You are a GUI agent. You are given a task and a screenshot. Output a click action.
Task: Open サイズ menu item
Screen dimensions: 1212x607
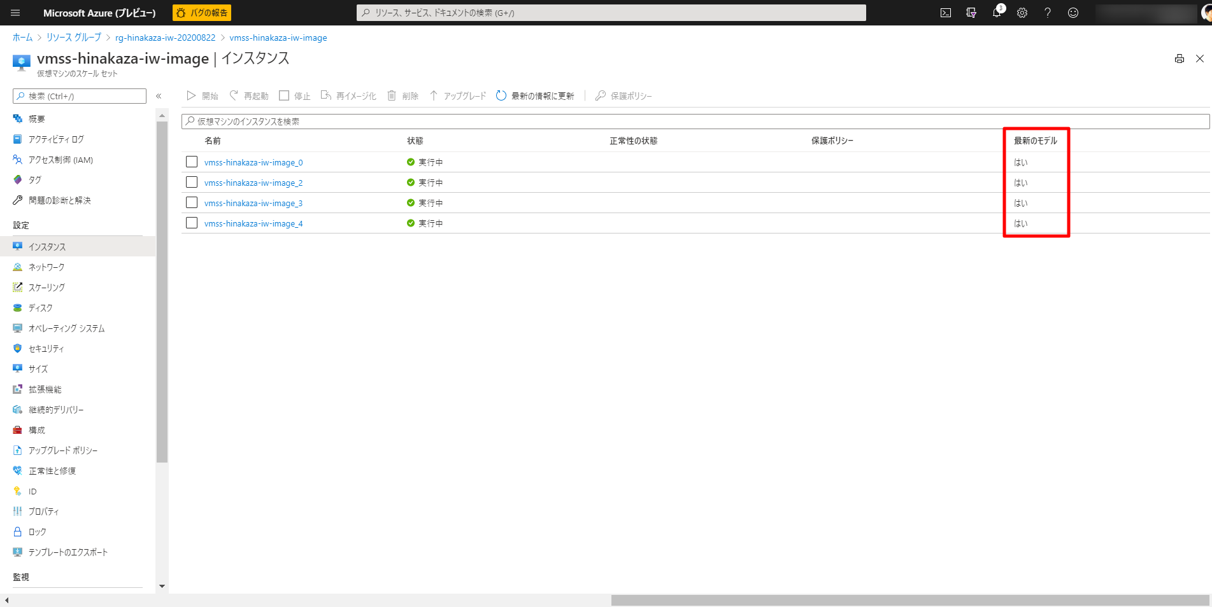78,369
